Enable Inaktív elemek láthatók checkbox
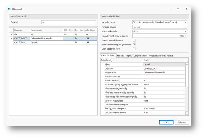 click(x=134, y=40)
